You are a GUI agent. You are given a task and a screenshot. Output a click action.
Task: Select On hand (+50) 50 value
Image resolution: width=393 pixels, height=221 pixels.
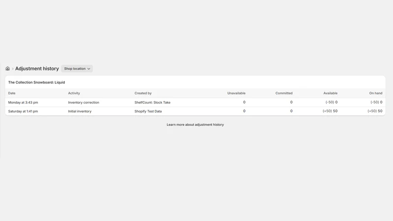tap(375, 111)
